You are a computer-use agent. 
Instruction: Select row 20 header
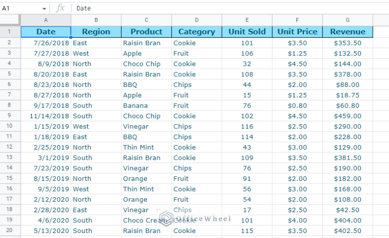[10, 230]
